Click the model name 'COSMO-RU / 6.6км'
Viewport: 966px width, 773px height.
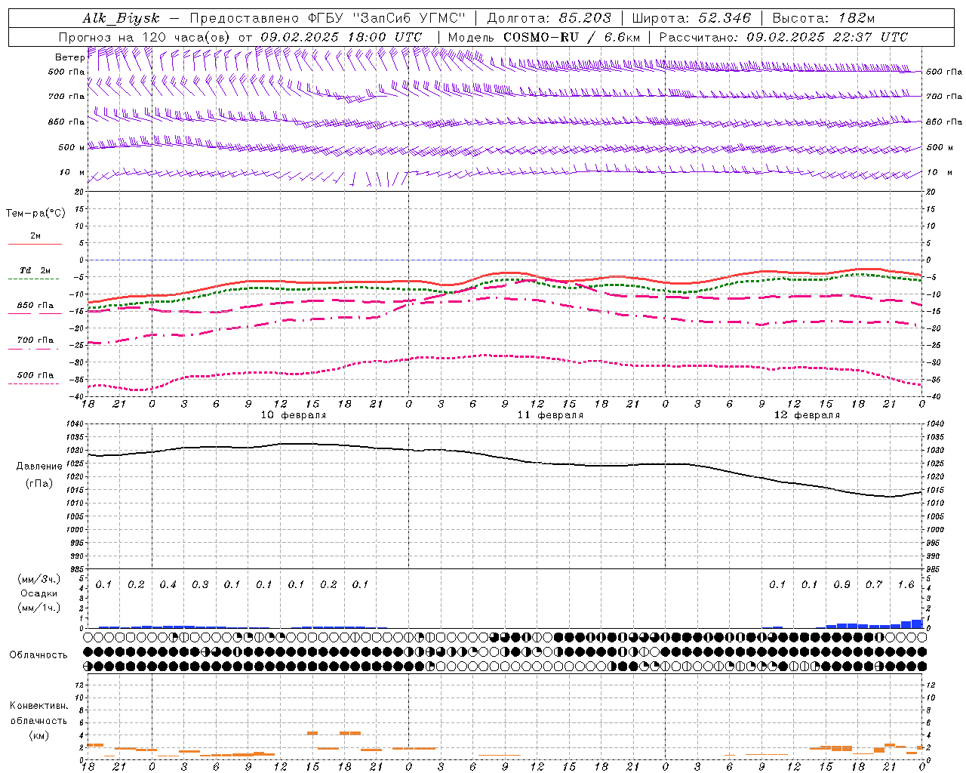571,37
